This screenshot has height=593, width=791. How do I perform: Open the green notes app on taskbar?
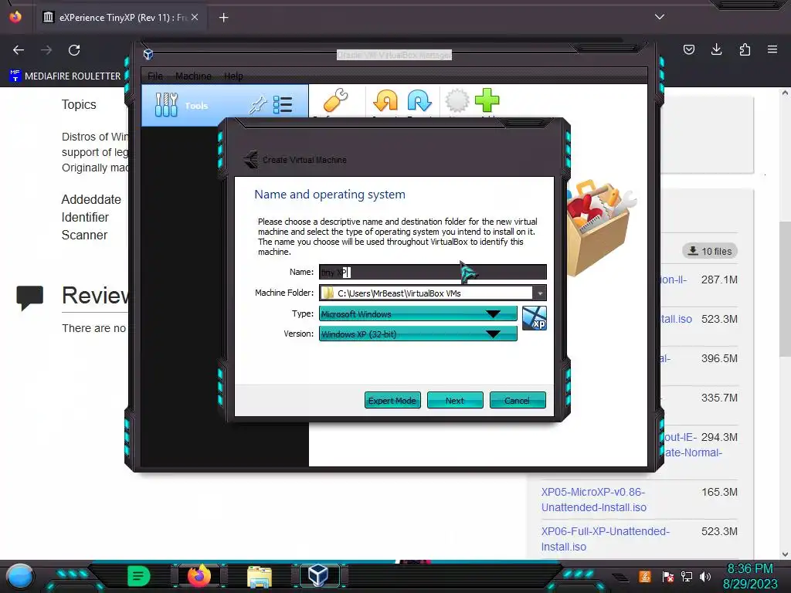coord(139,576)
